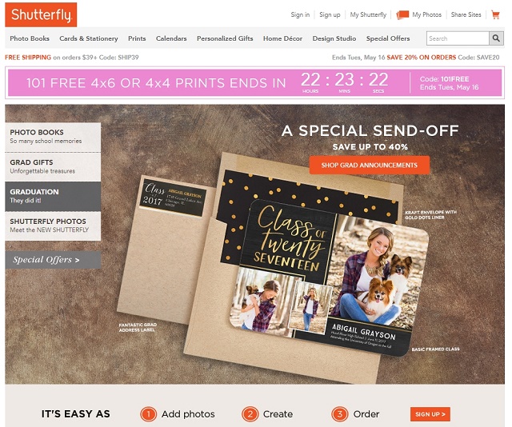The width and height of the screenshot is (512, 427).
Task: Click the Shutterfly logo
Action: click(x=41, y=14)
